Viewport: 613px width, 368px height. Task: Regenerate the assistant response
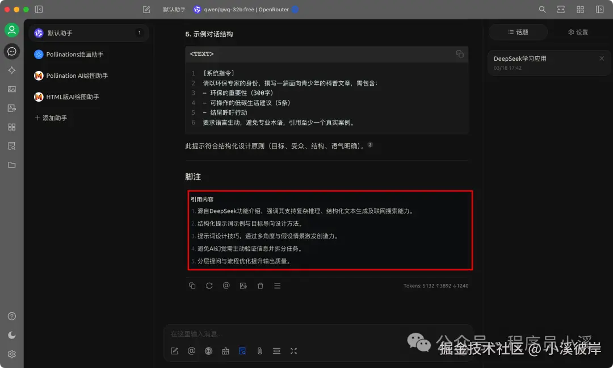tap(209, 286)
